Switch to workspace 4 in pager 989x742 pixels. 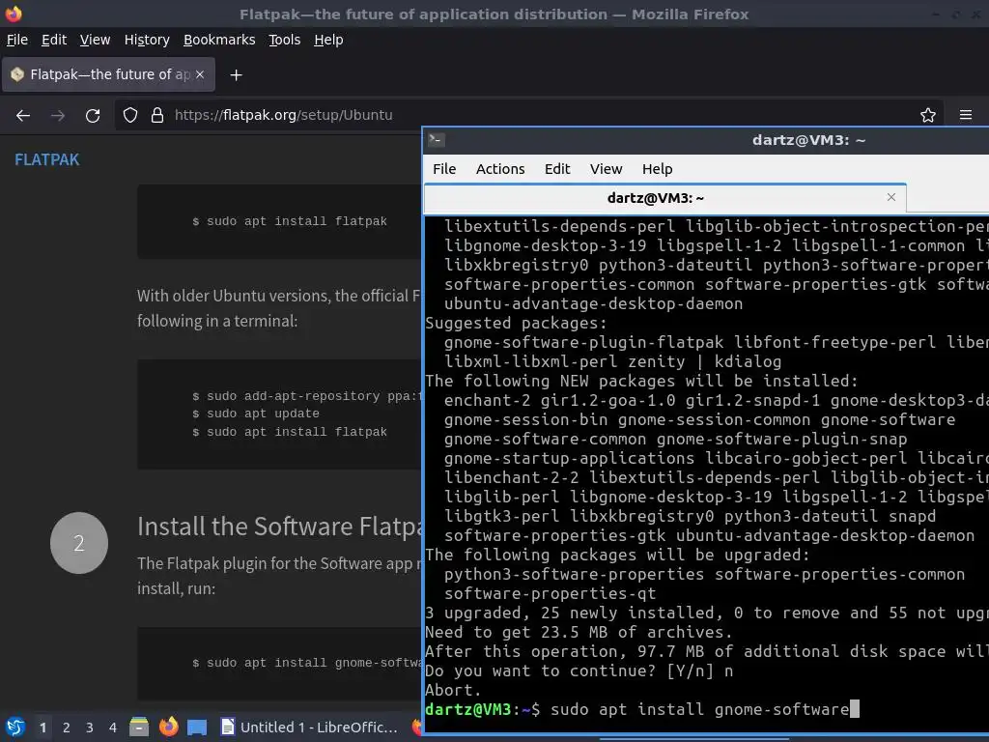click(x=113, y=728)
